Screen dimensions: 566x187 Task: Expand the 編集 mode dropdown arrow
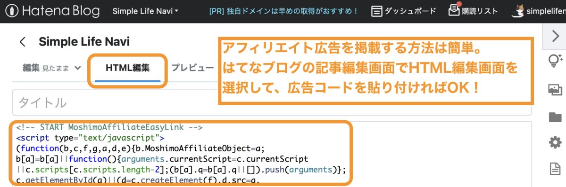pyautogui.click(x=77, y=68)
